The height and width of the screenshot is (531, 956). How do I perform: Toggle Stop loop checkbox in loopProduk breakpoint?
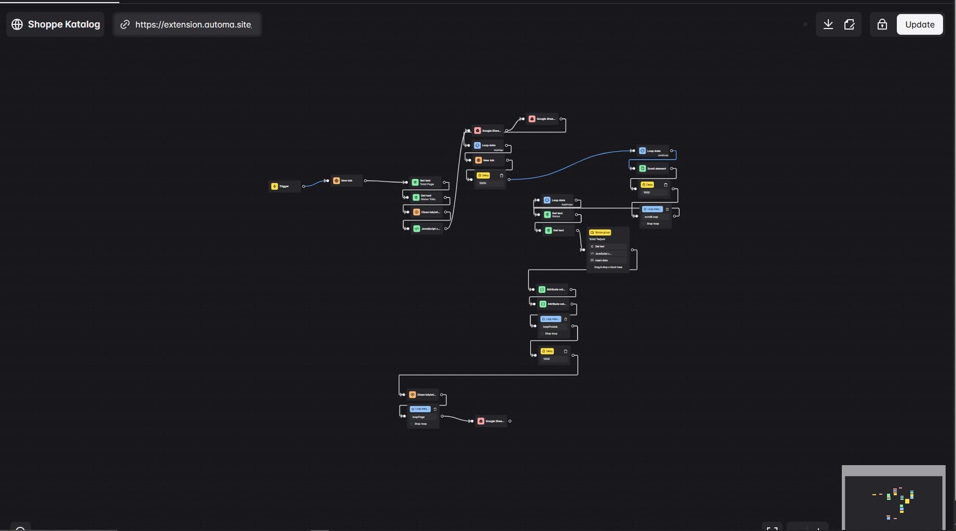coord(542,334)
